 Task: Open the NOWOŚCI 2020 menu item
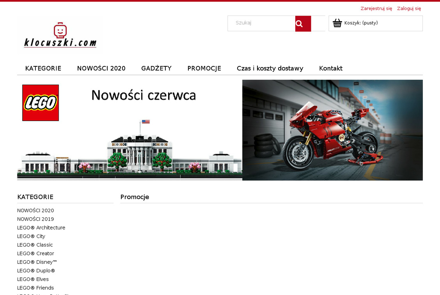[101, 68]
